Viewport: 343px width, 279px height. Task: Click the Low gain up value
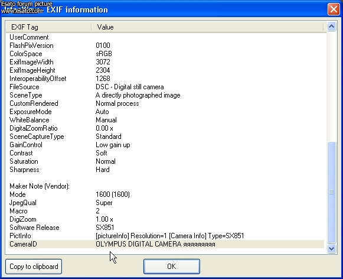[x=113, y=145]
